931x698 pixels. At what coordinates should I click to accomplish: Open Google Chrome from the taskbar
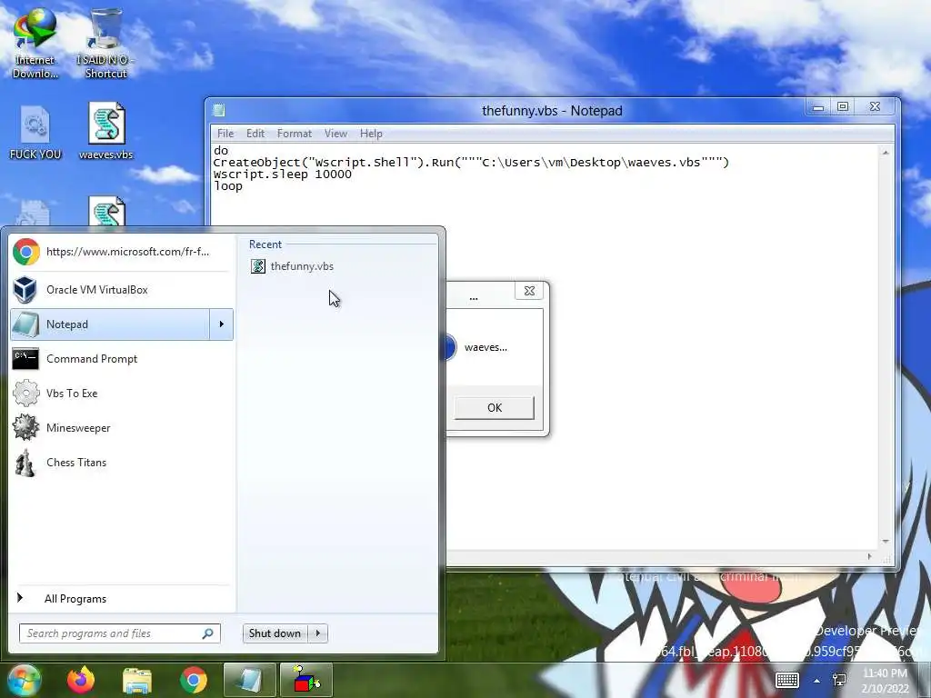(194, 680)
